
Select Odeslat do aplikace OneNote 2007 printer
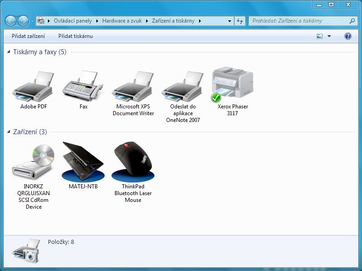(x=183, y=86)
